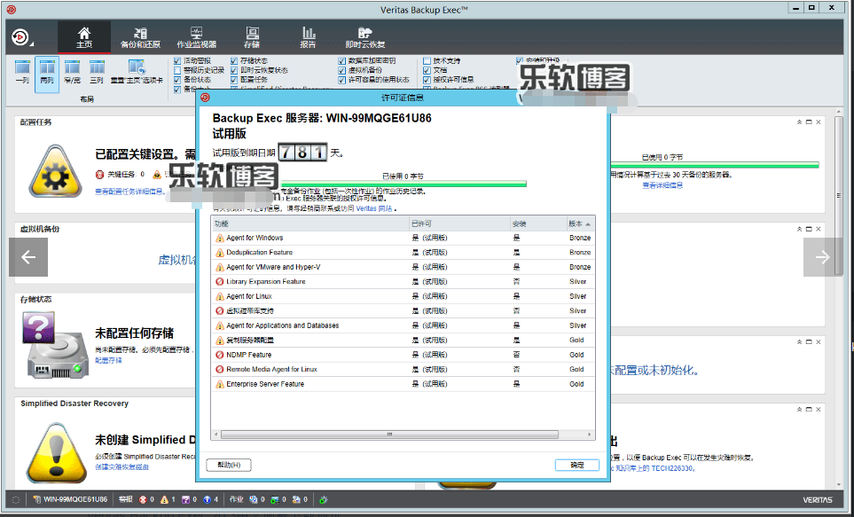Click the Veritas logo icon in the 许可证信息 title bar

[x=206, y=98]
